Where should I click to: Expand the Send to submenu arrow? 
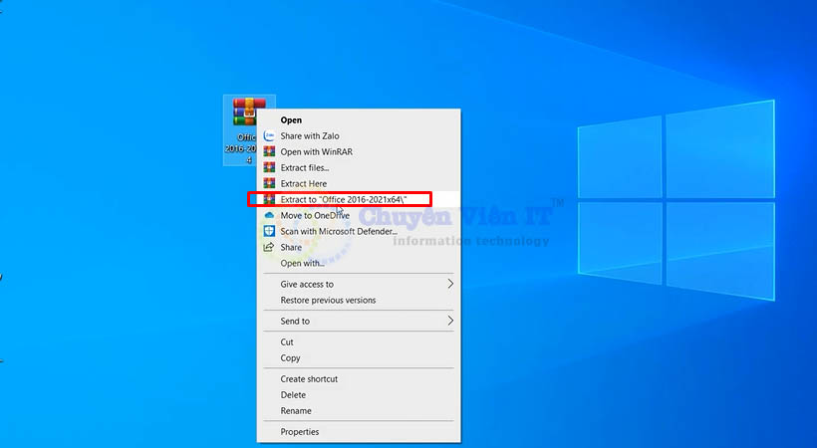(450, 321)
